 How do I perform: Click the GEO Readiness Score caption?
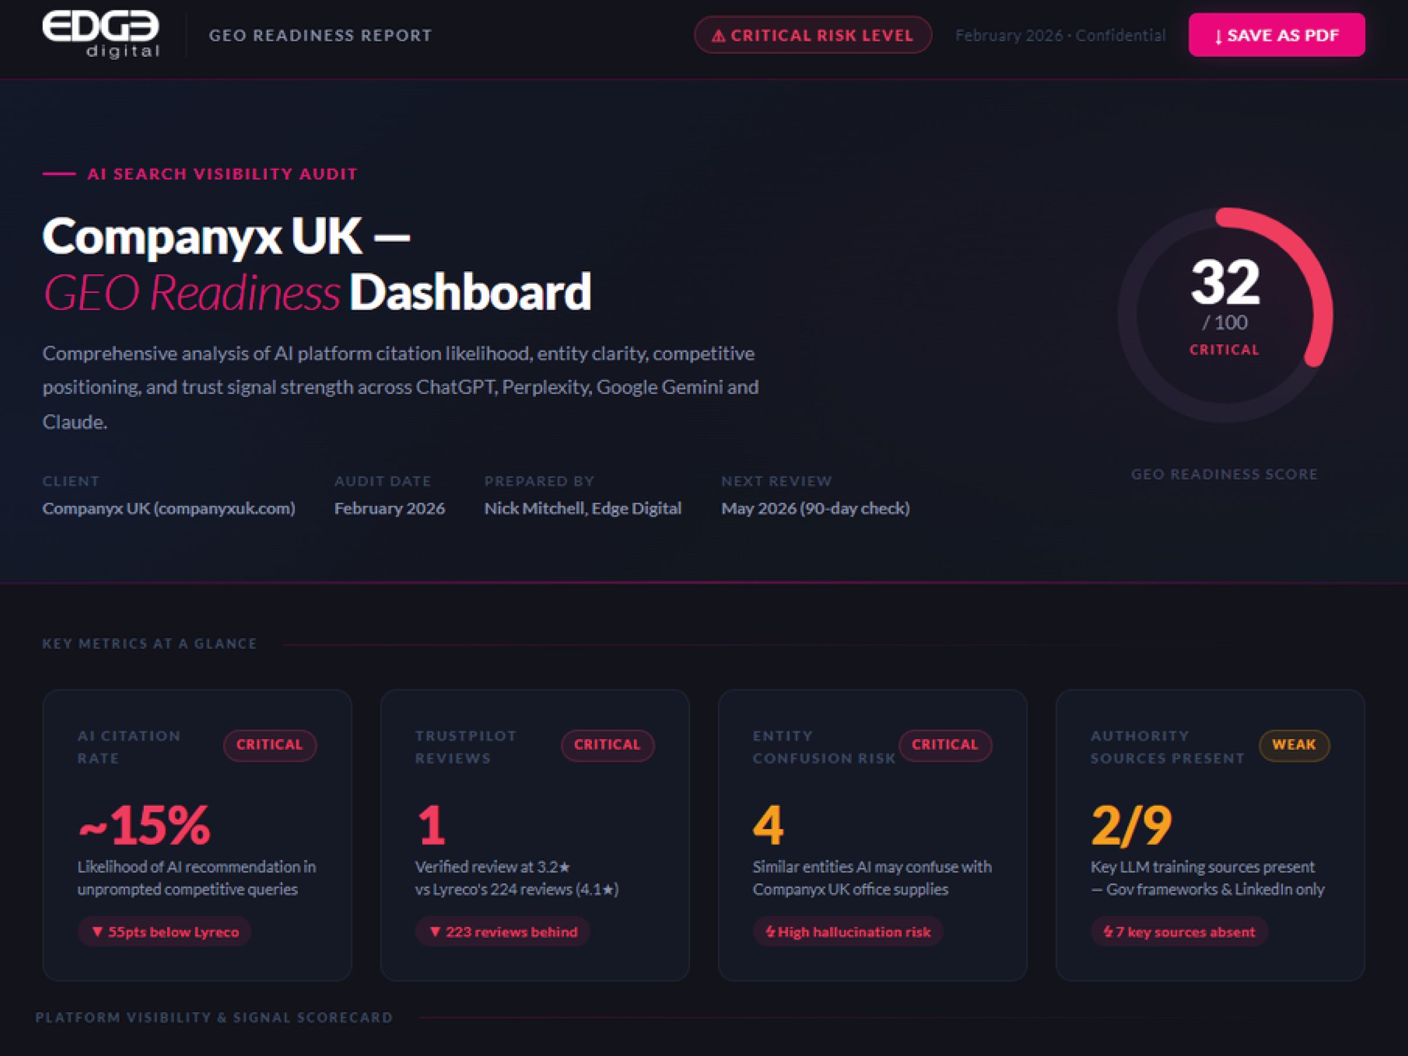[1225, 475]
